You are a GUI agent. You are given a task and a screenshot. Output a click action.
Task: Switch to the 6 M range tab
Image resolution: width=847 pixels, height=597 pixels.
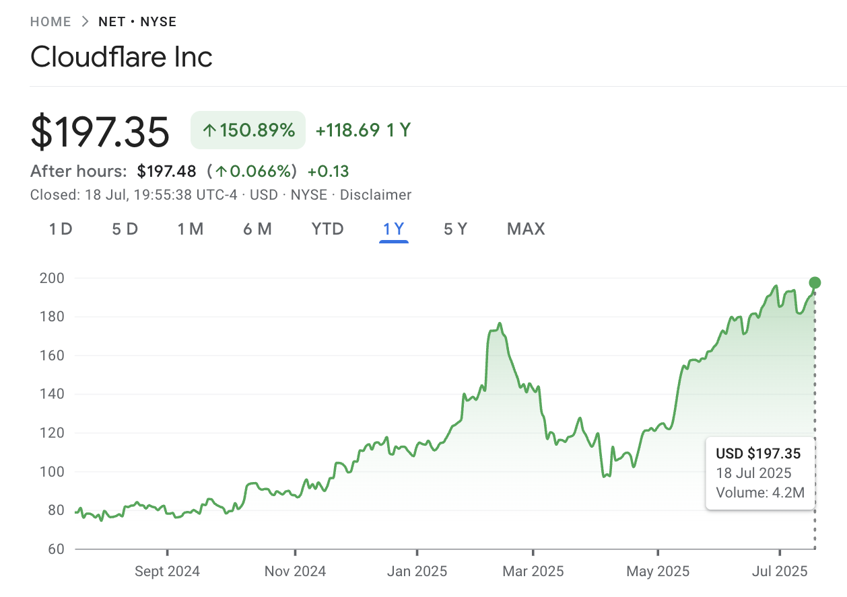pos(257,229)
